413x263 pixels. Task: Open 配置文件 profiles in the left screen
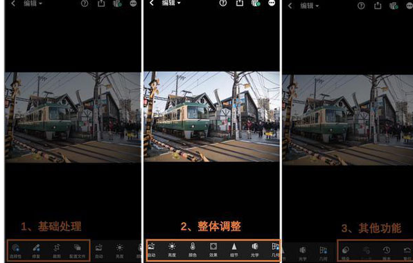coord(77,251)
